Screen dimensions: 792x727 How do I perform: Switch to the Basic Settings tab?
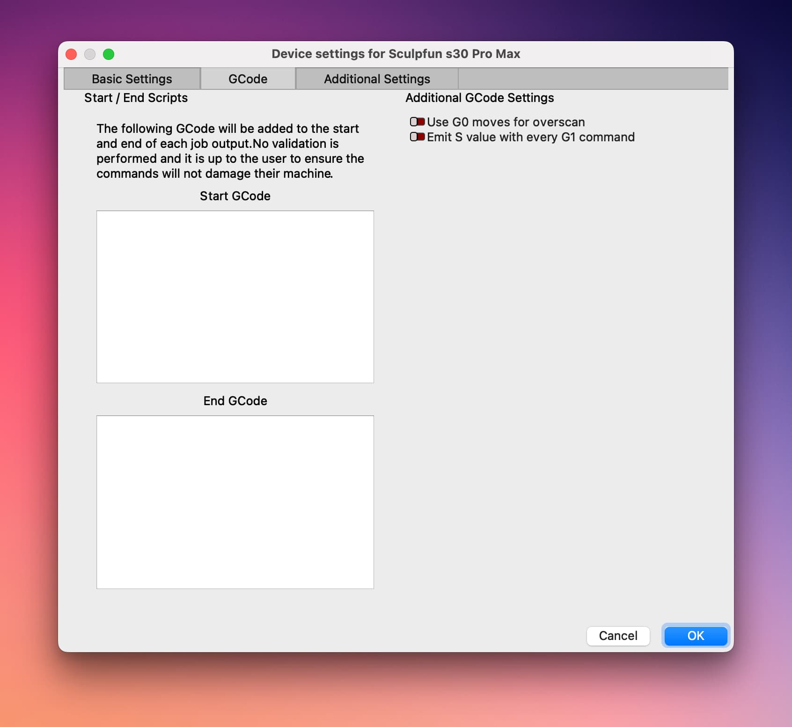[132, 79]
